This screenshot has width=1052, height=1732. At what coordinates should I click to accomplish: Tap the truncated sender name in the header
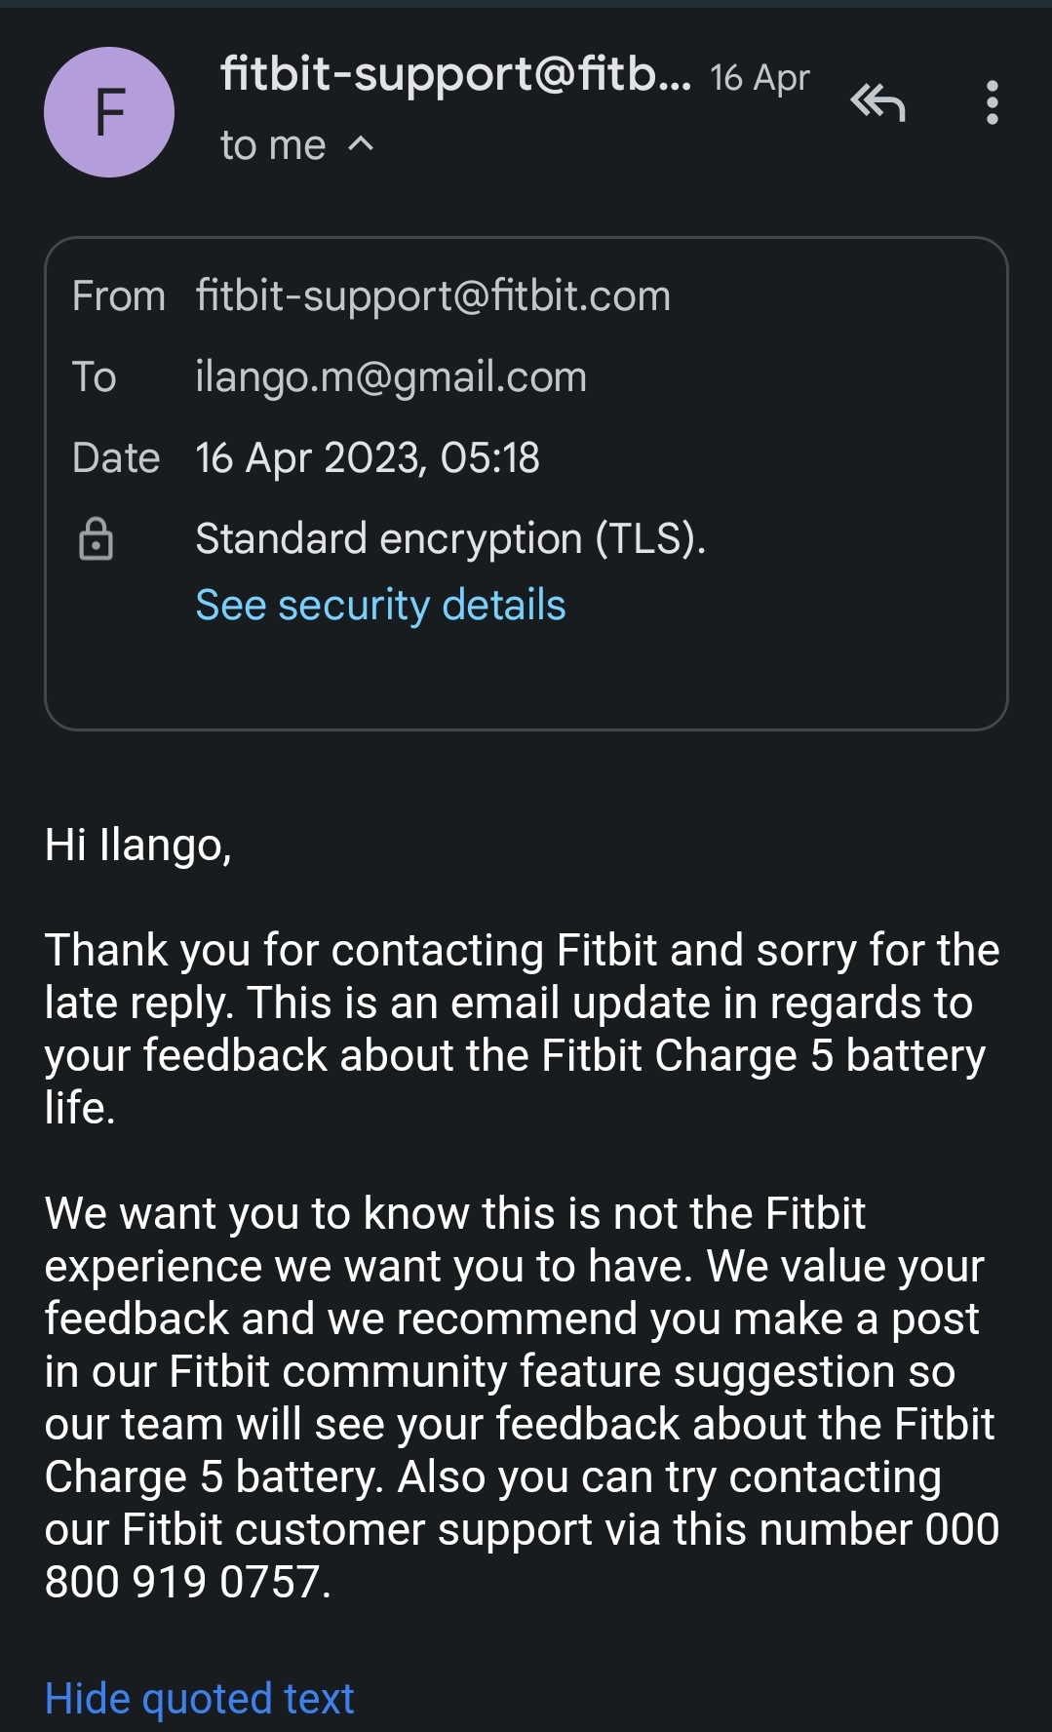(x=455, y=74)
